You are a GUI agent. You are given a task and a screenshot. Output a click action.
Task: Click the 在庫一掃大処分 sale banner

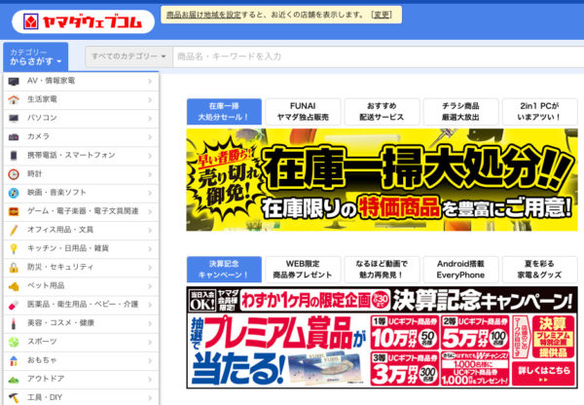382,180
